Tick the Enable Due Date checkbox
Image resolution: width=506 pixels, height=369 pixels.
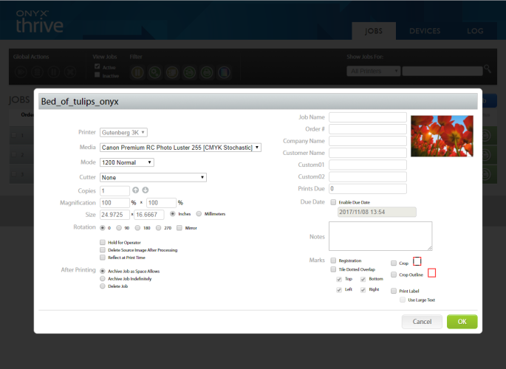tap(333, 201)
